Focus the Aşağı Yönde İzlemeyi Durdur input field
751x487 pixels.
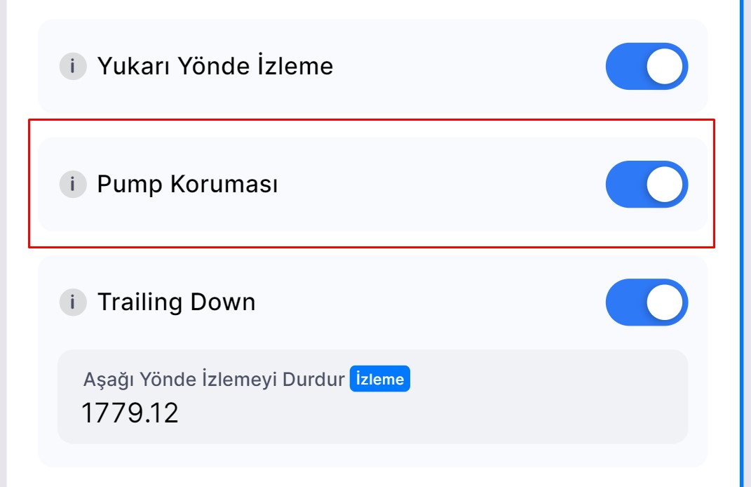click(372, 413)
